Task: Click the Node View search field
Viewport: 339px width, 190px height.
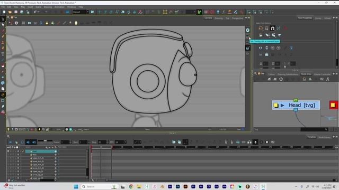Action: coord(314,129)
